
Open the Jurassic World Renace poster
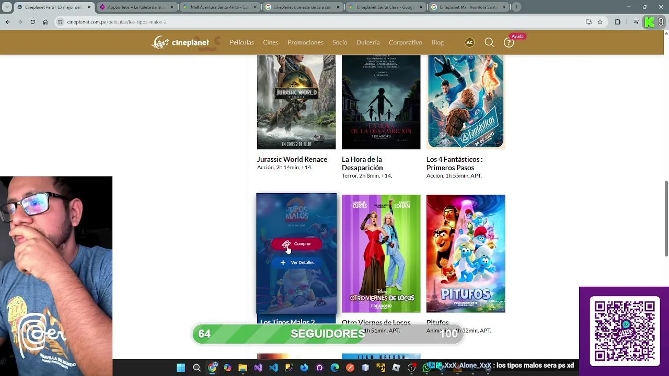(x=296, y=102)
